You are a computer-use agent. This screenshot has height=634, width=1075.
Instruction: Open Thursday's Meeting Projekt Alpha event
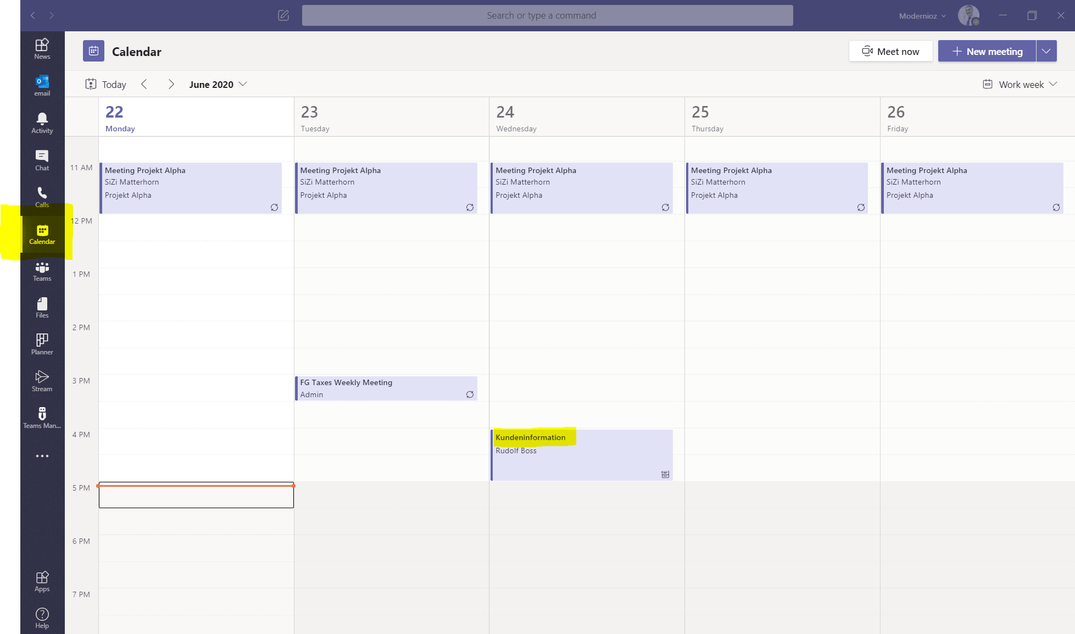[x=777, y=188]
